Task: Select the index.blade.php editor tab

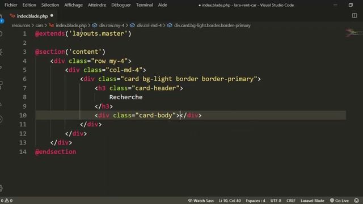Action: point(32,16)
